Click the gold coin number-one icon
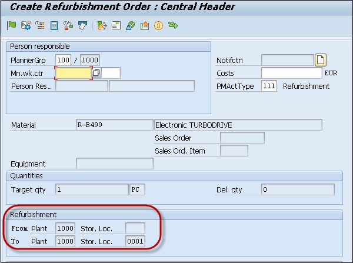Viewport: 353px width, 263px height. 158,26
